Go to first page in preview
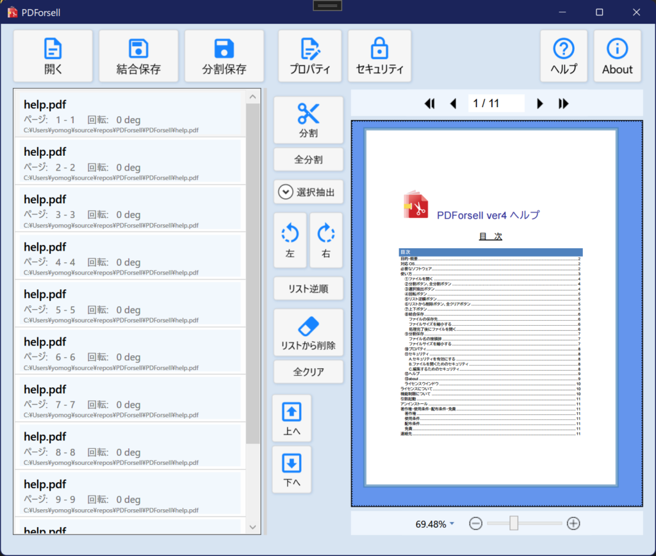The width and height of the screenshot is (656, 556). [x=430, y=103]
